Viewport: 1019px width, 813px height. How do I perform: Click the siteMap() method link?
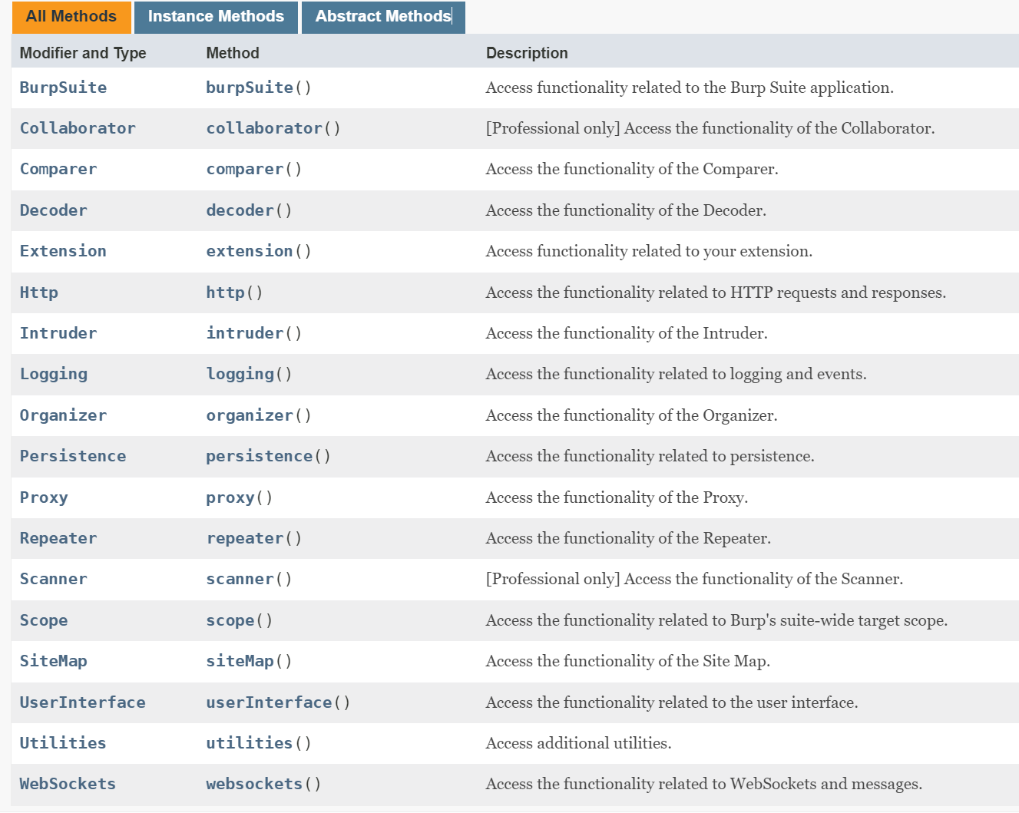point(240,661)
